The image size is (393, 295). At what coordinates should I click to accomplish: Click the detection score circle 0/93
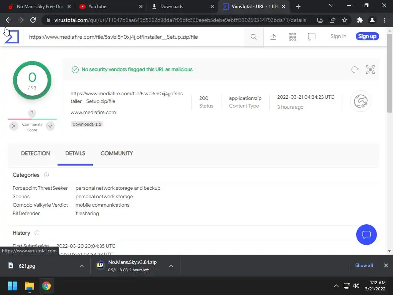(x=32, y=80)
